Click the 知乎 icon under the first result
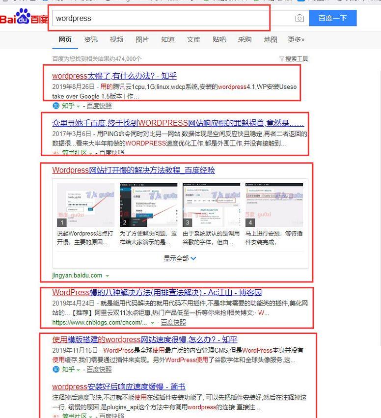 tap(56, 106)
